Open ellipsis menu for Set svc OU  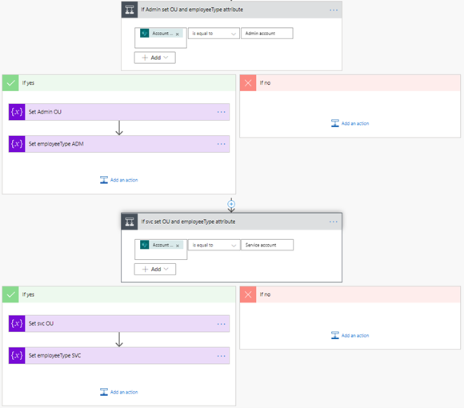pos(221,324)
